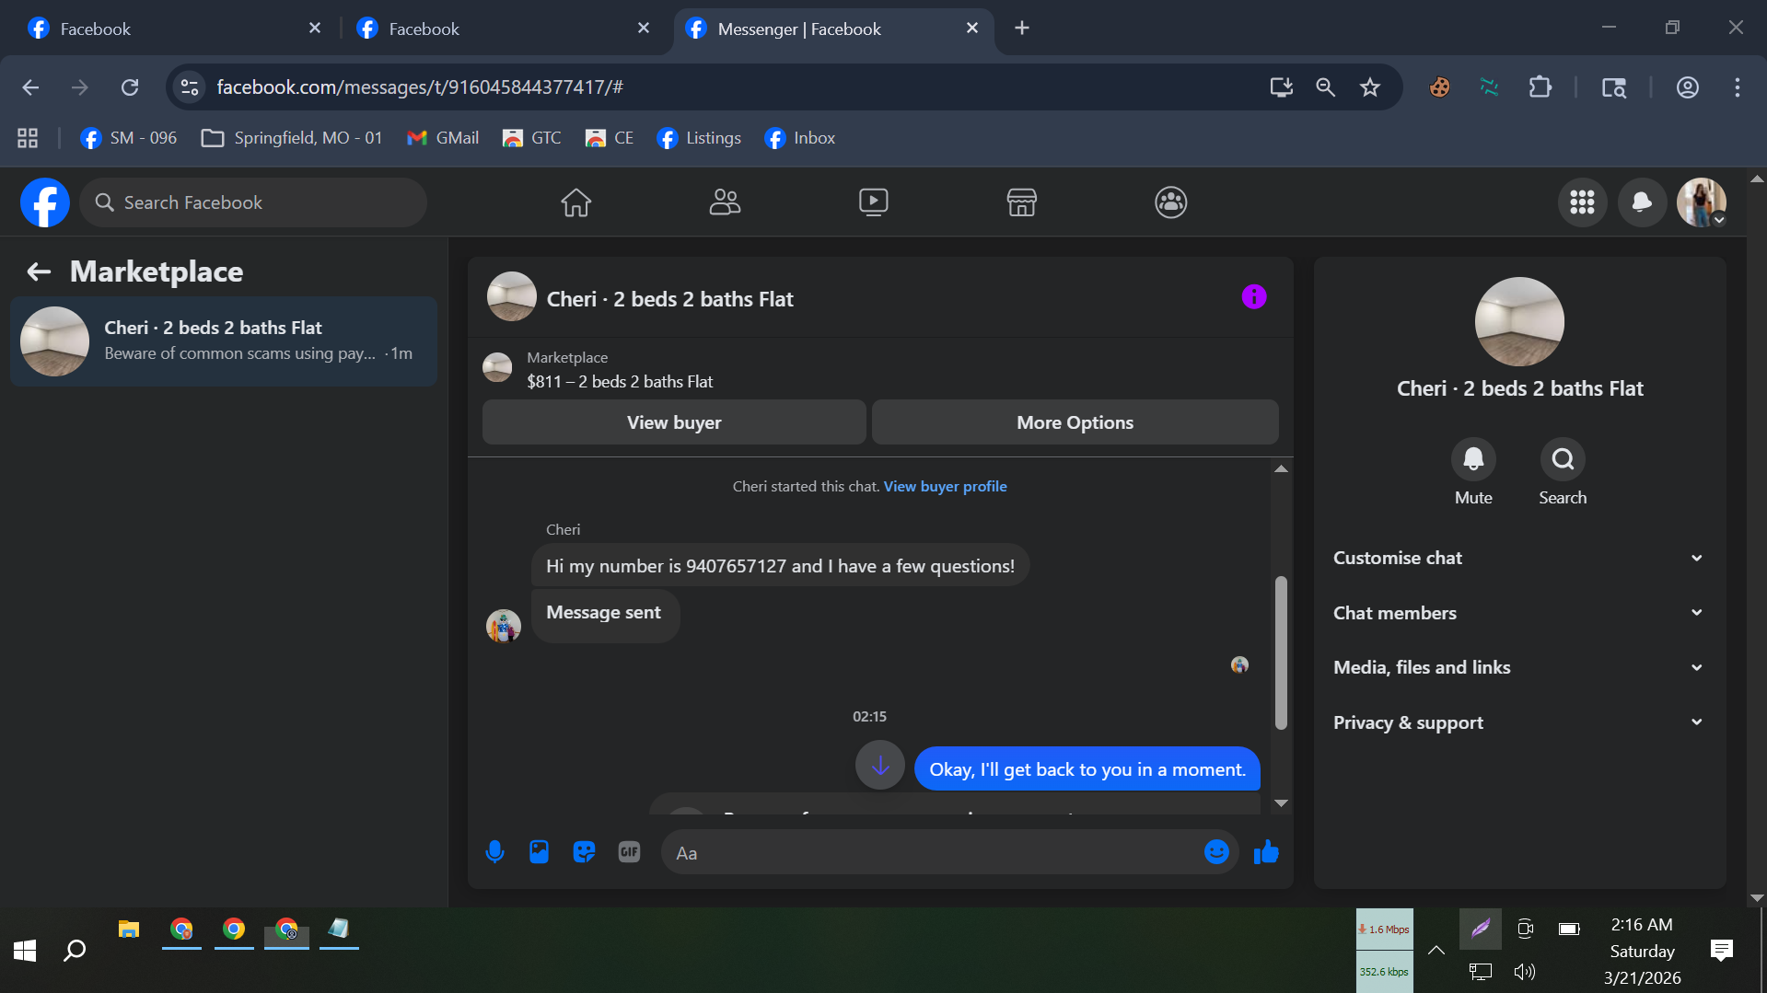Jump to latest message down arrow
This screenshot has height=993, width=1767.
tap(880, 766)
